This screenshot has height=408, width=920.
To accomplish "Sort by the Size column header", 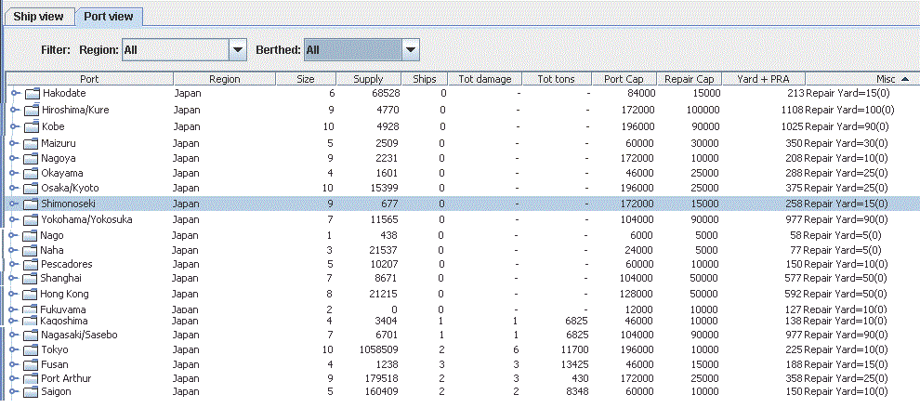I will point(306,79).
